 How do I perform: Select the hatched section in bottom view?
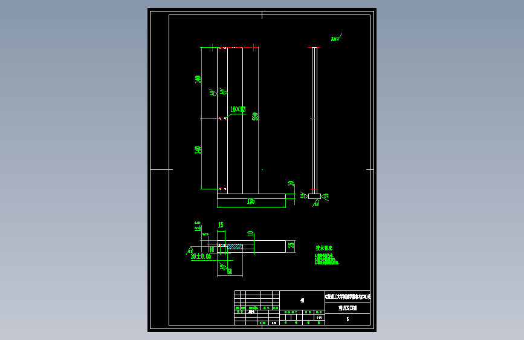pyautogui.click(x=235, y=247)
